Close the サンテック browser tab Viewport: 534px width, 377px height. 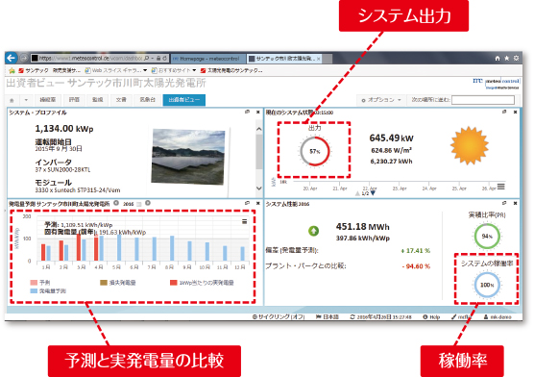tap(319, 59)
